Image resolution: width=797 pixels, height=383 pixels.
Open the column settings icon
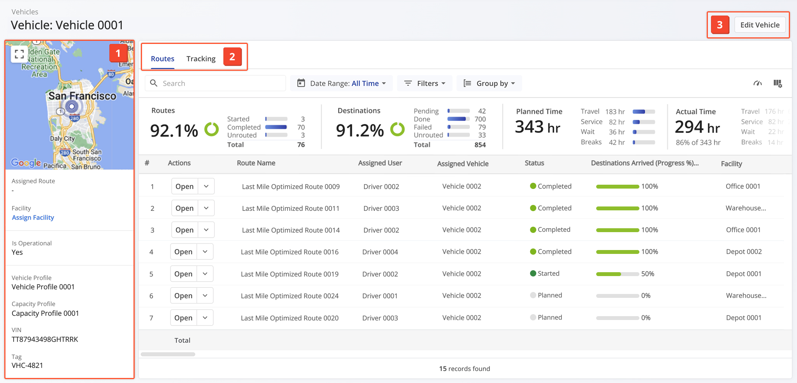click(778, 83)
